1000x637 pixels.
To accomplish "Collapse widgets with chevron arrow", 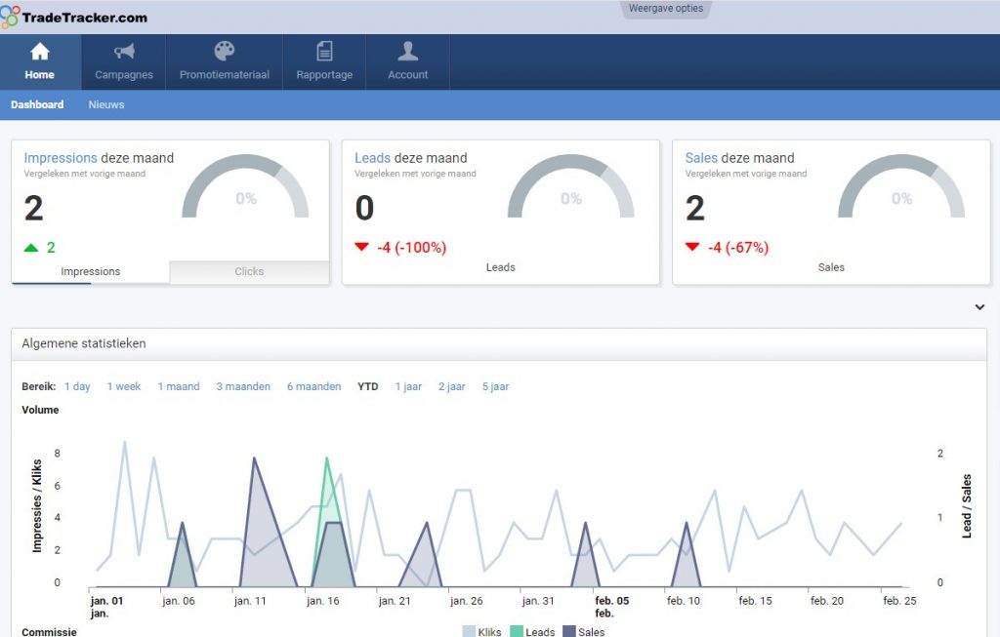I will [979, 307].
